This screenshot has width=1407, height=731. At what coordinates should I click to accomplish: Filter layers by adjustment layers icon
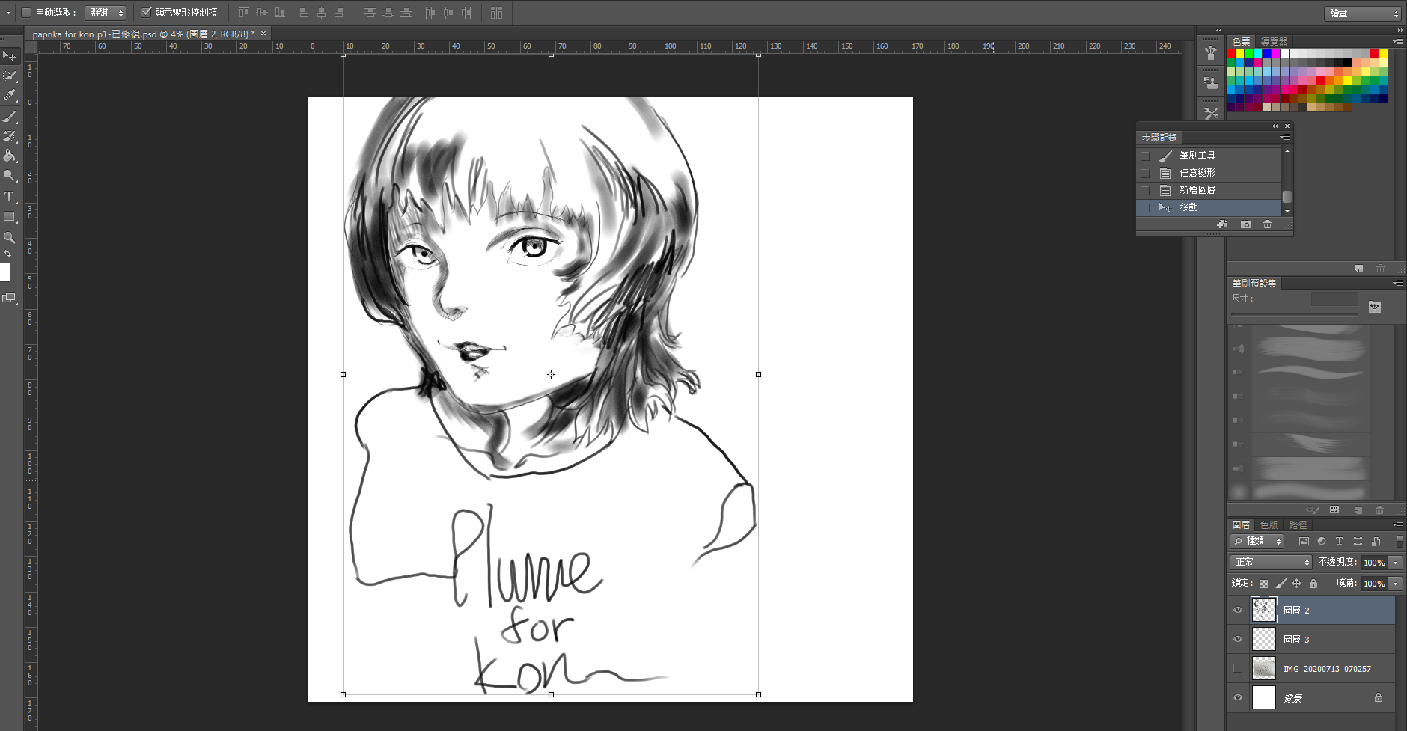coord(1322,541)
